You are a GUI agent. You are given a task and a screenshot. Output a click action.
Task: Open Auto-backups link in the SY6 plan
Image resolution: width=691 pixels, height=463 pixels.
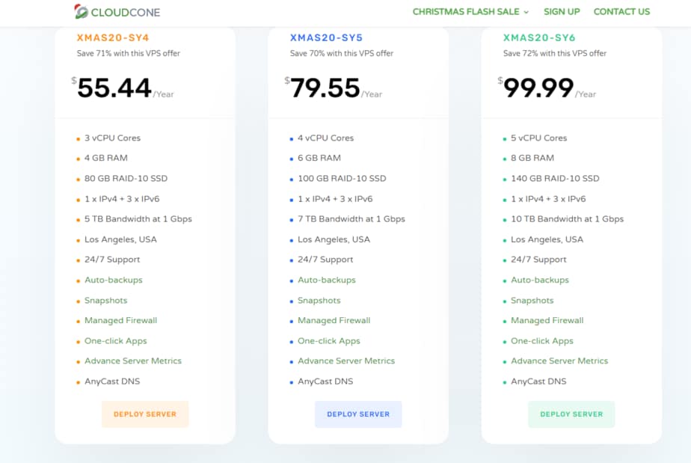[539, 280]
